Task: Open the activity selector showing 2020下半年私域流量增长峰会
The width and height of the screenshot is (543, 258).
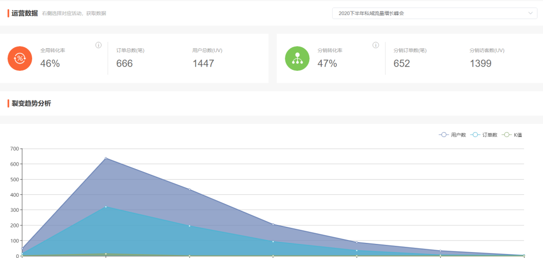Action: click(x=427, y=14)
